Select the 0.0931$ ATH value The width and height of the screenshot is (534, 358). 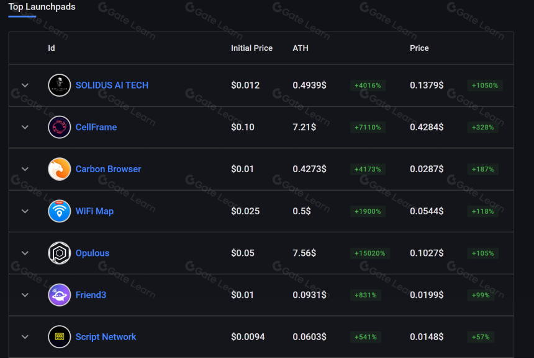pyautogui.click(x=309, y=295)
